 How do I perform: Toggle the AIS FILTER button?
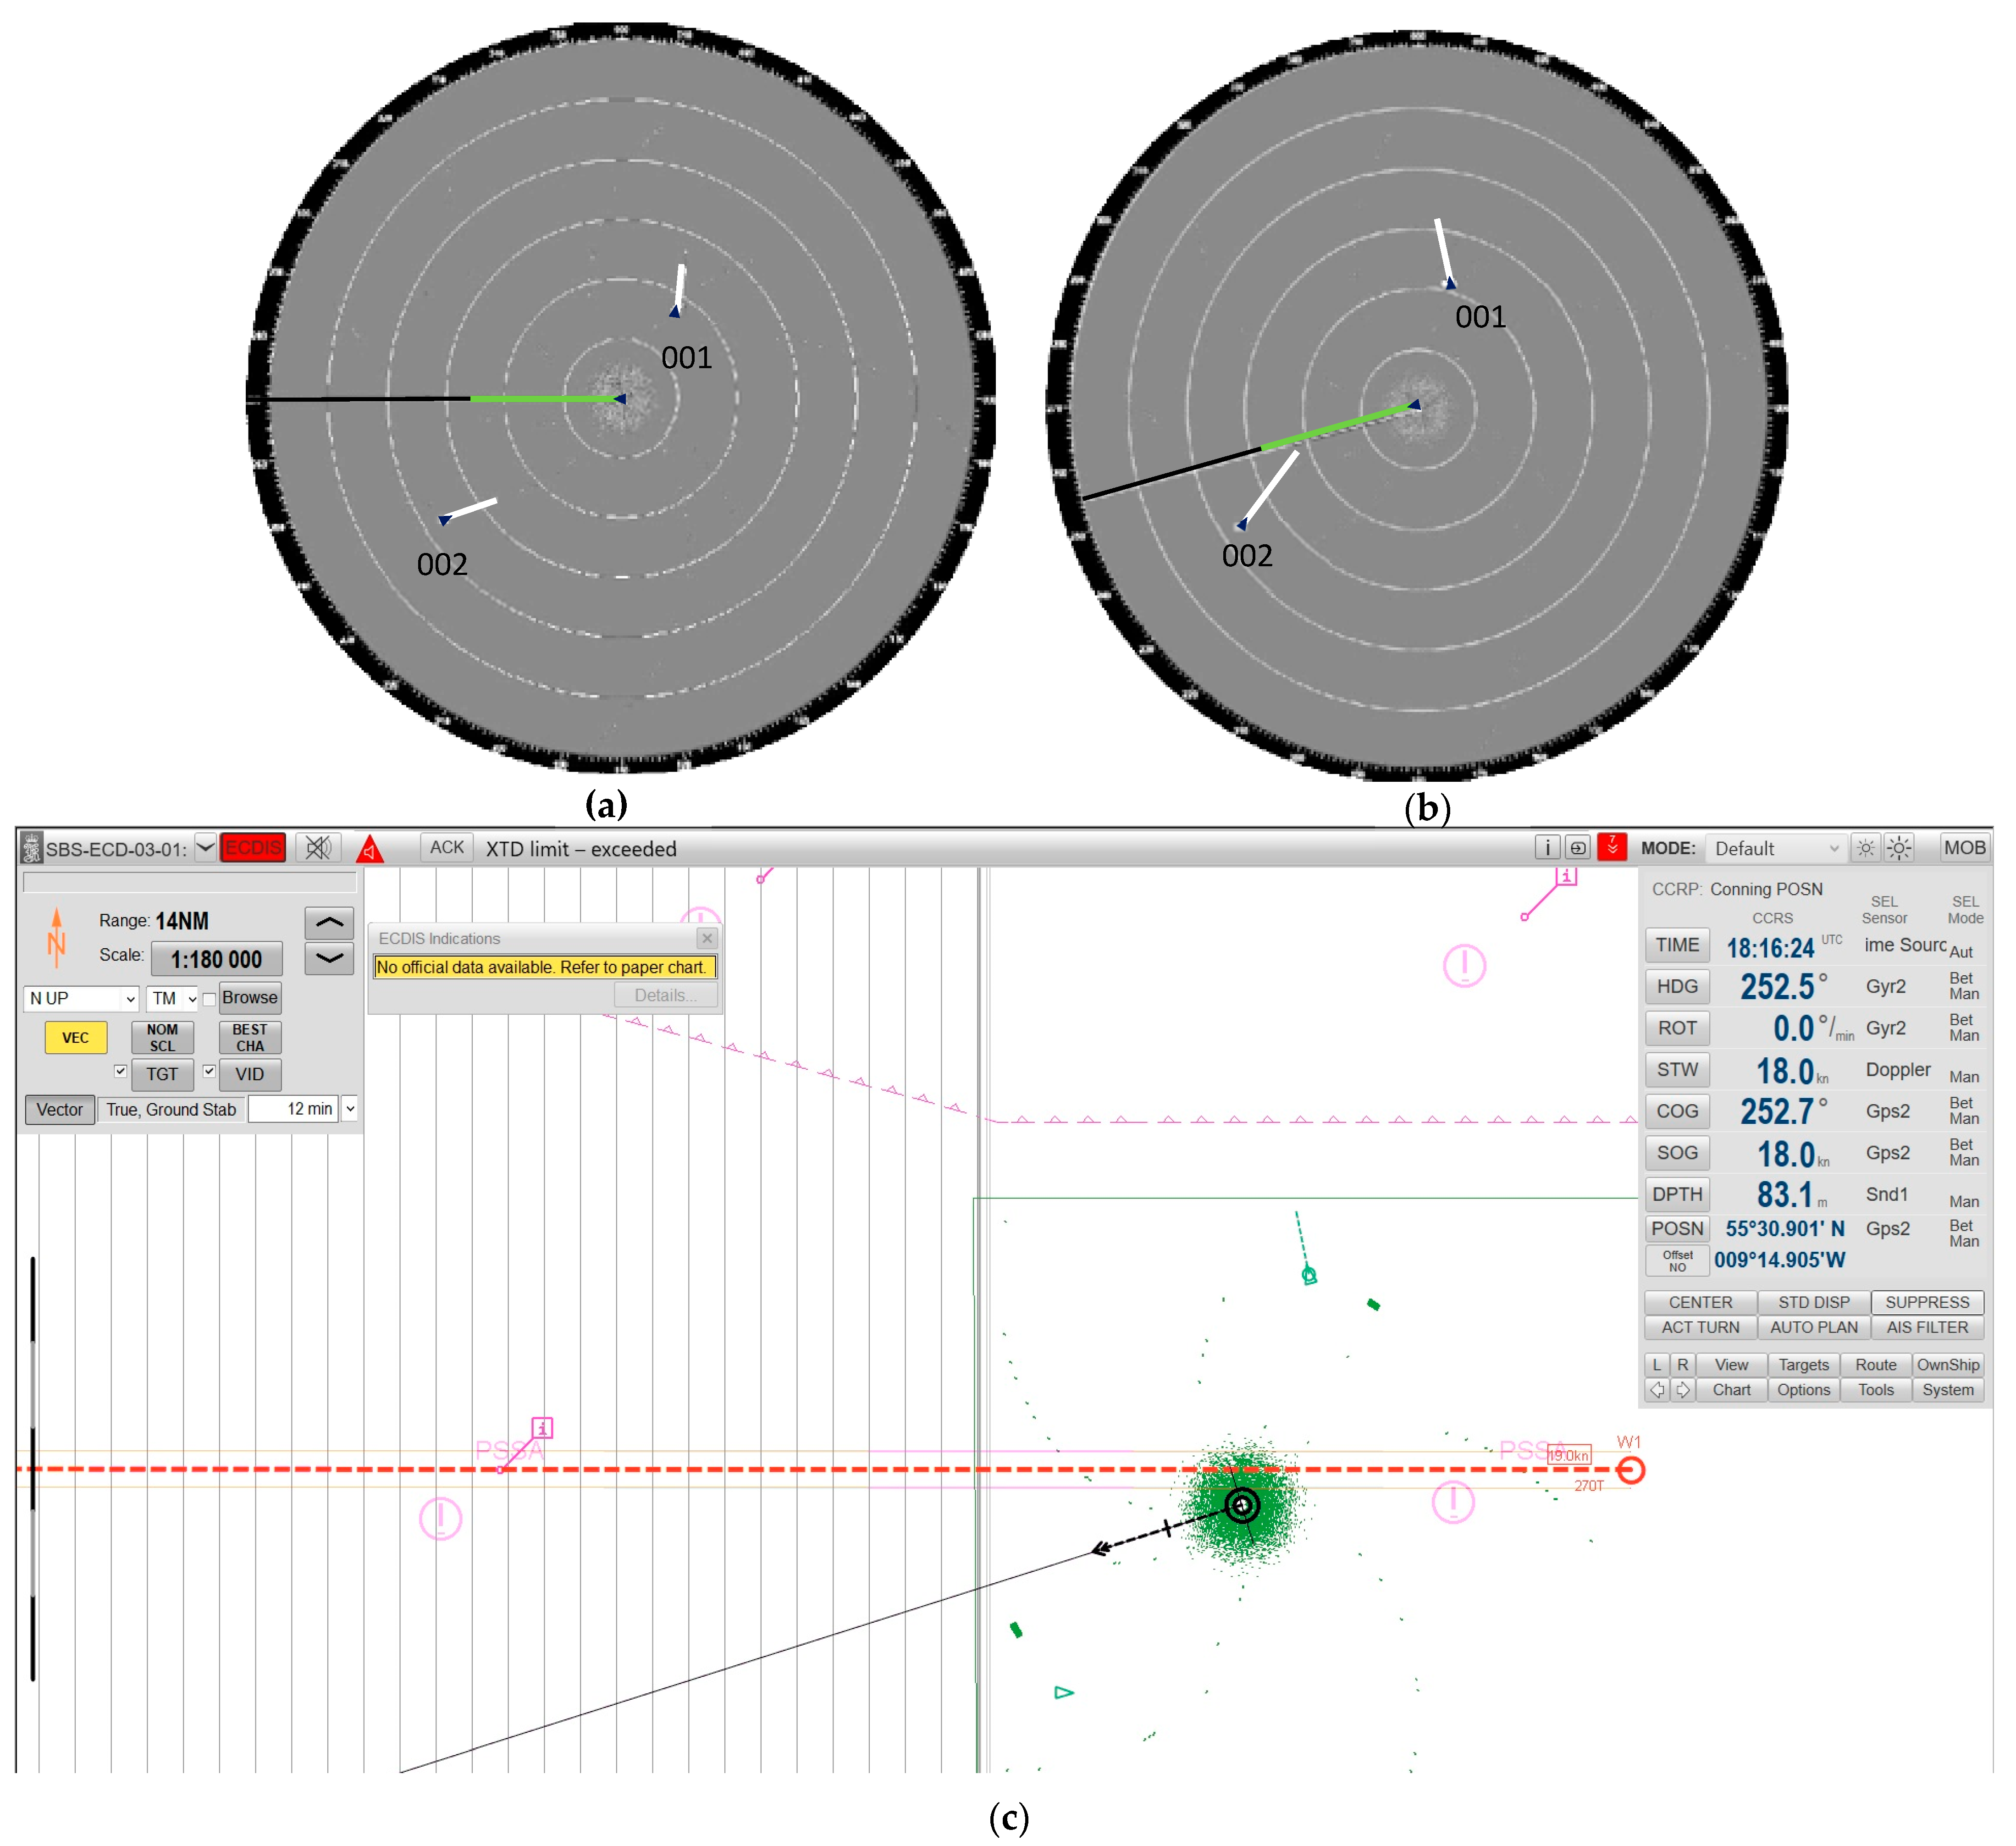(1927, 1327)
